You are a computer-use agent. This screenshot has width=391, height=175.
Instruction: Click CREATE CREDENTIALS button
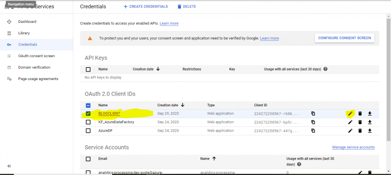(146, 6)
